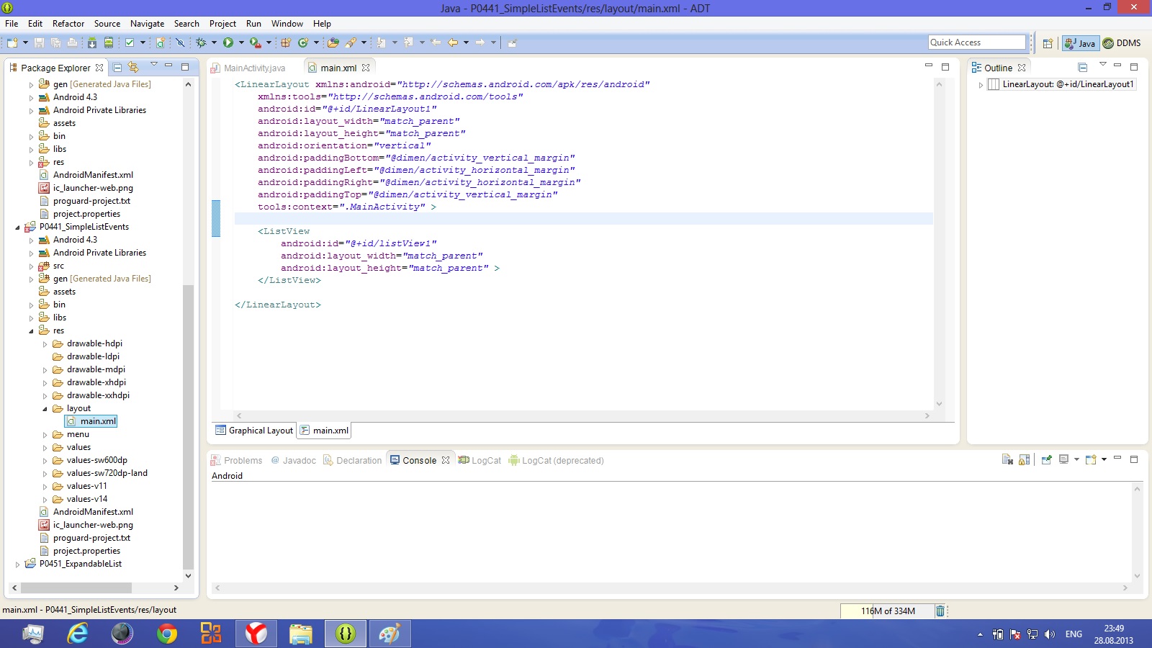Click the New Android XML File icon
Screen dimensions: 1152x648
161,43
